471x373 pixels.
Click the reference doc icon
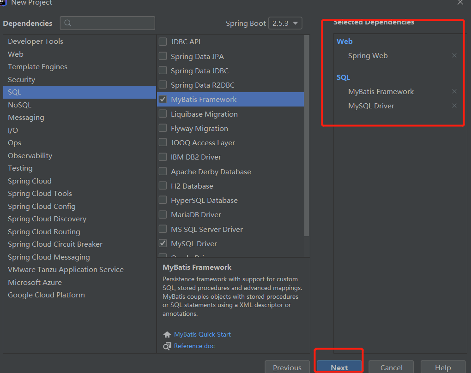point(167,346)
